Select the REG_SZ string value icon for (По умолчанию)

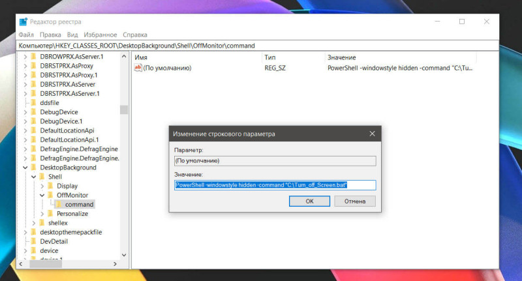click(x=138, y=68)
